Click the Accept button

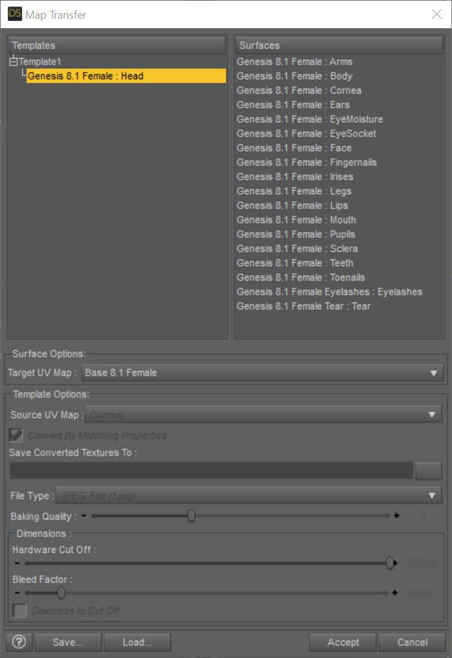pyautogui.click(x=343, y=642)
